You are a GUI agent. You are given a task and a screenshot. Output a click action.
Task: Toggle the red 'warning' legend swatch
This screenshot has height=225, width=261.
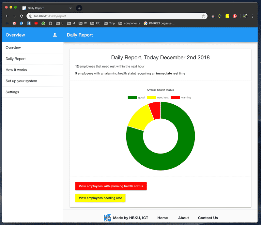coord(175,97)
